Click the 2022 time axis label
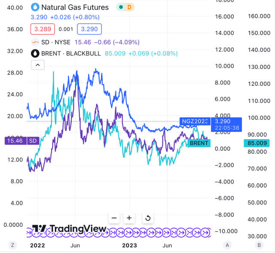 tap(37, 245)
